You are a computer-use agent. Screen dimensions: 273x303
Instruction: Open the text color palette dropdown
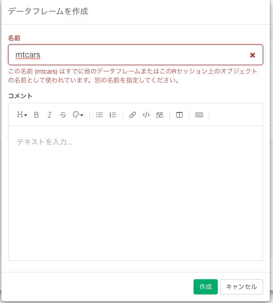pos(78,115)
